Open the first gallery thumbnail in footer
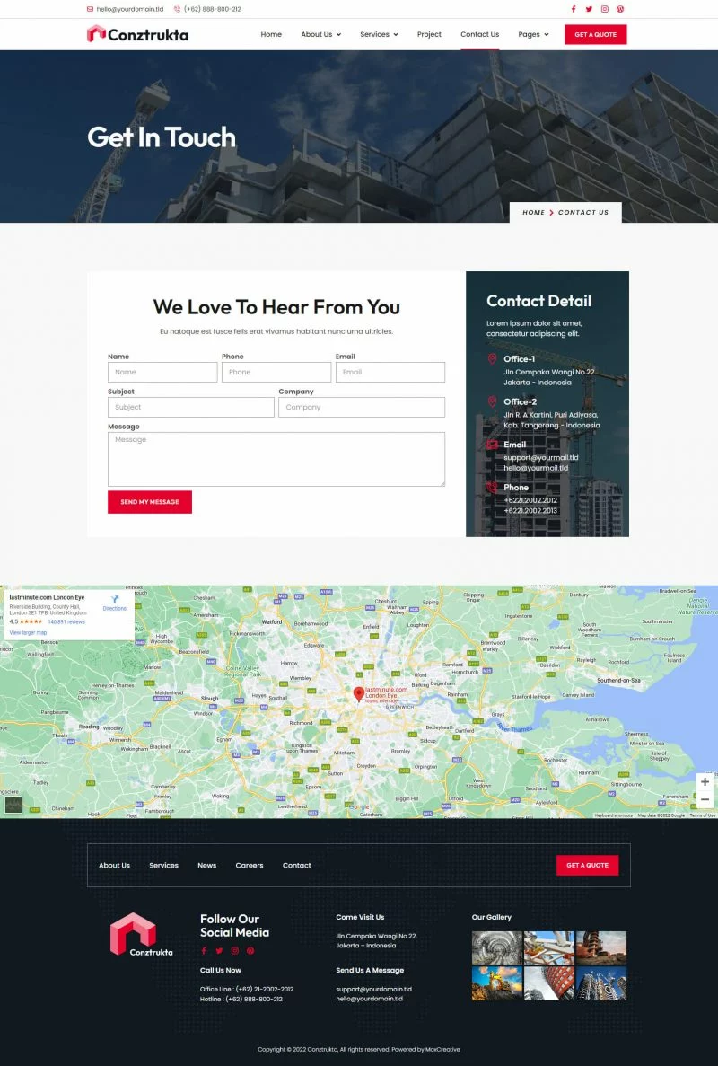Image resolution: width=718 pixels, height=1066 pixels. point(496,947)
